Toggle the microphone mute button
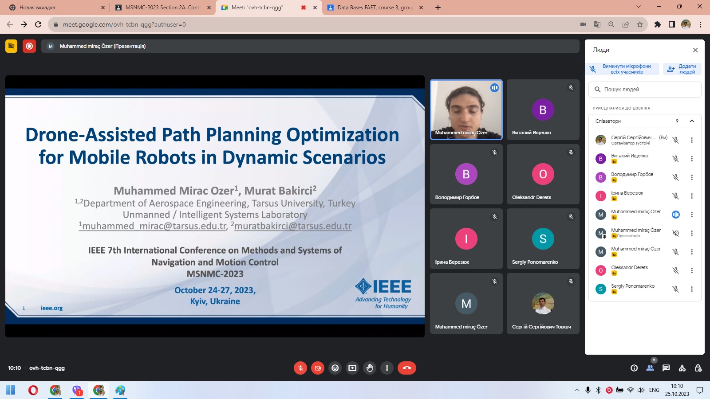710x399 pixels. tap(300, 368)
